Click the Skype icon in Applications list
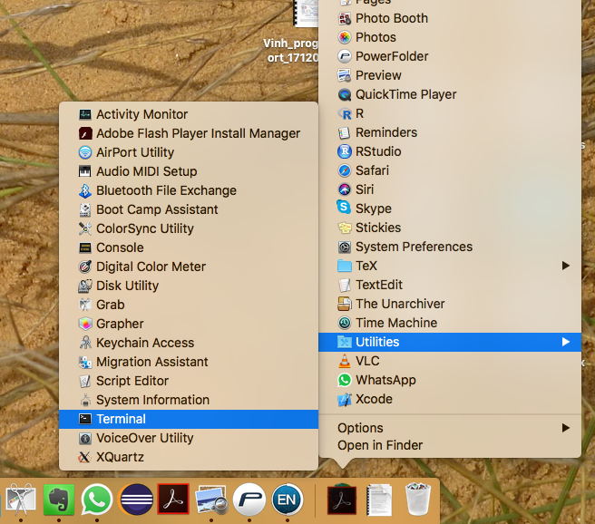 [x=345, y=209]
